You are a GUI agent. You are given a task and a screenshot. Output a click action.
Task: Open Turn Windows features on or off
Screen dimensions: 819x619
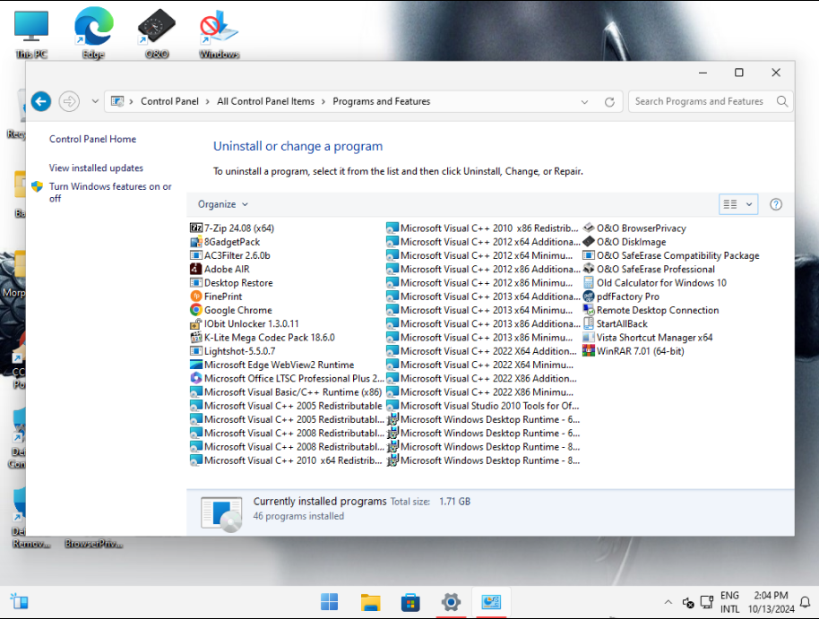click(x=110, y=193)
